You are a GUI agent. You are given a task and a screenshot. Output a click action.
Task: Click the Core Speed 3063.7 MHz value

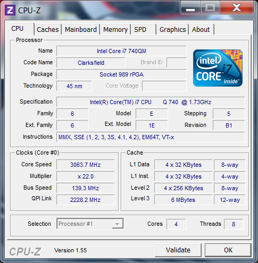[86, 165]
